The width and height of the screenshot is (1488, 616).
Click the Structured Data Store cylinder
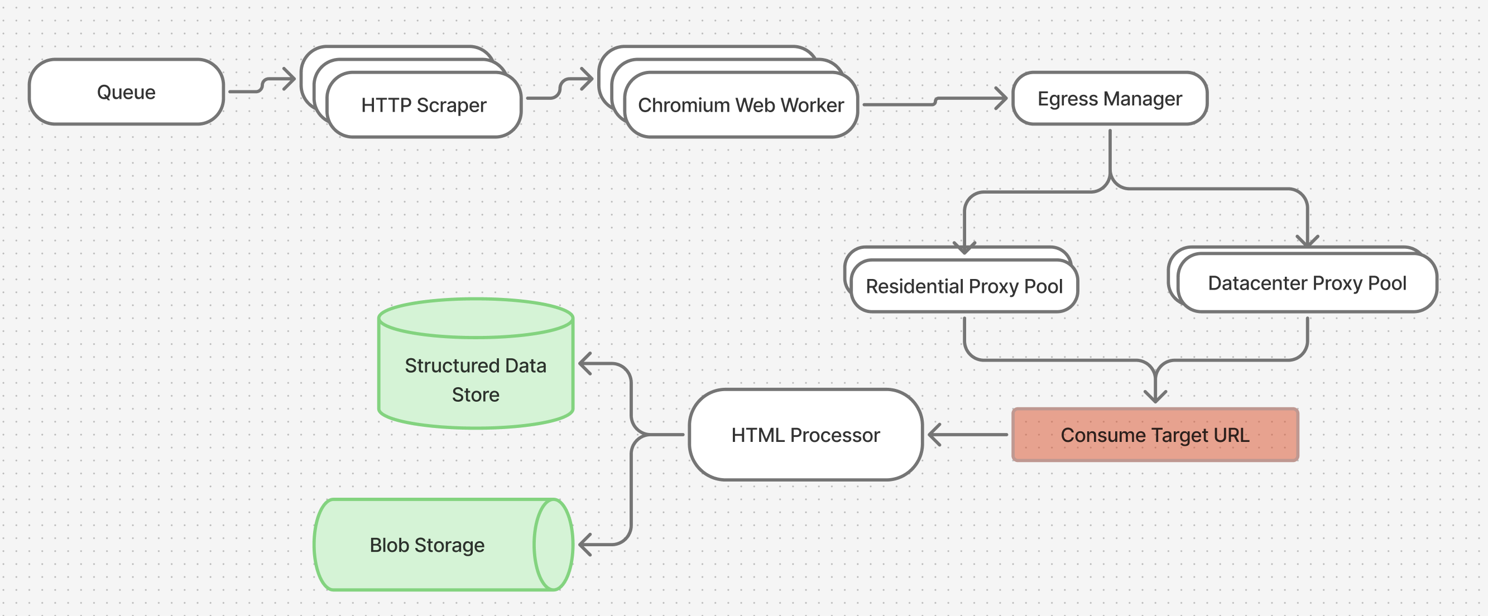click(x=476, y=363)
